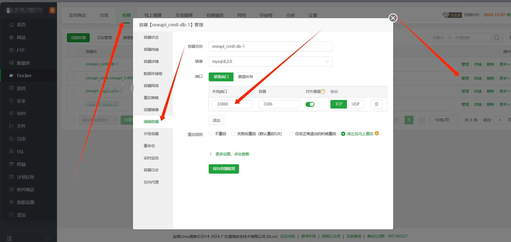Open 容器状态 in dialog side menu
The height and width of the screenshot is (242, 511).
[x=151, y=37]
